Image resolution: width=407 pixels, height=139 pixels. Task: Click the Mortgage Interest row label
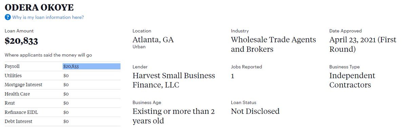coord(23,85)
